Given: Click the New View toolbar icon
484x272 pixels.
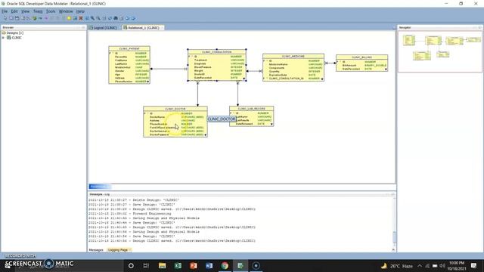Looking at the screenshot, I should click(x=17, y=18).
